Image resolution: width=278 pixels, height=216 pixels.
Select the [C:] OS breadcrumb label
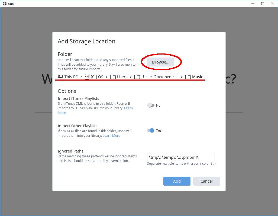[x=97, y=77]
